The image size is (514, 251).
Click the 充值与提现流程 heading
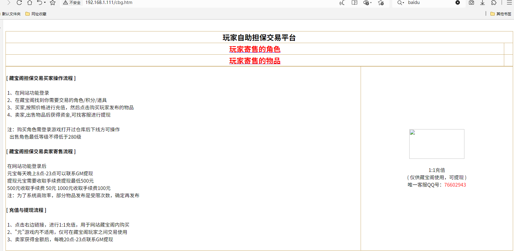(26, 210)
